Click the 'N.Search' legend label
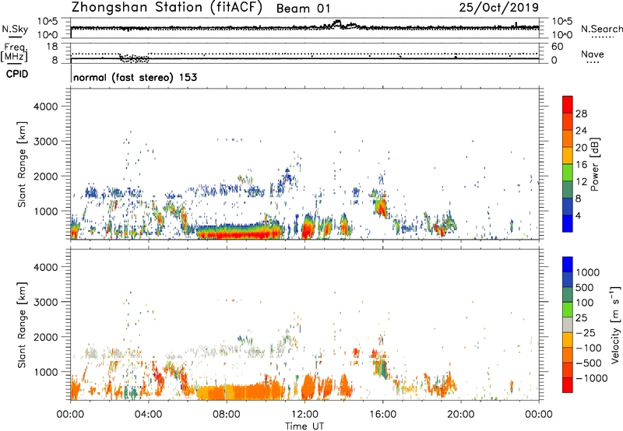 point(602,29)
